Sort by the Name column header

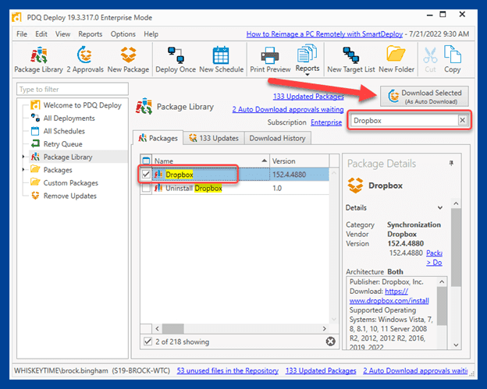tap(211, 161)
